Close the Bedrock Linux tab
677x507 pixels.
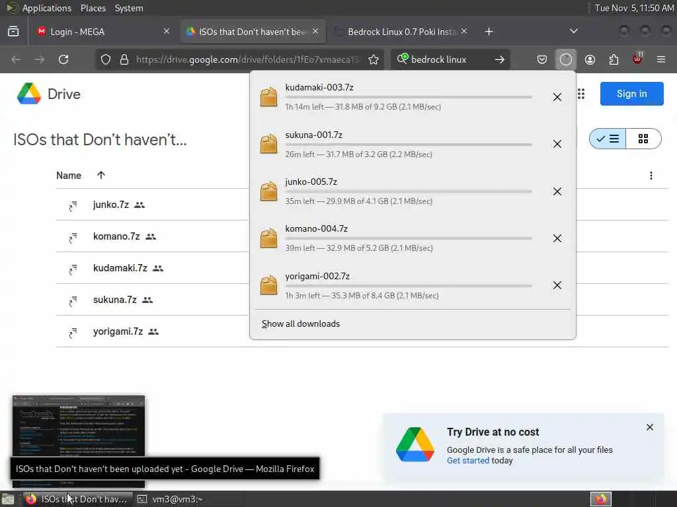464,32
